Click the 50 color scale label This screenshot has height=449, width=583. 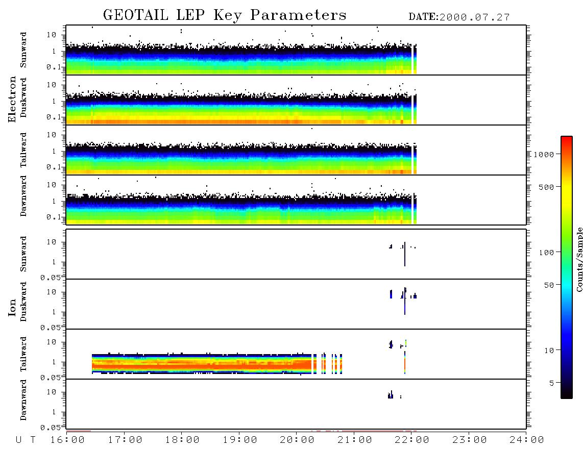pyautogui.click(x=549, y=285)
